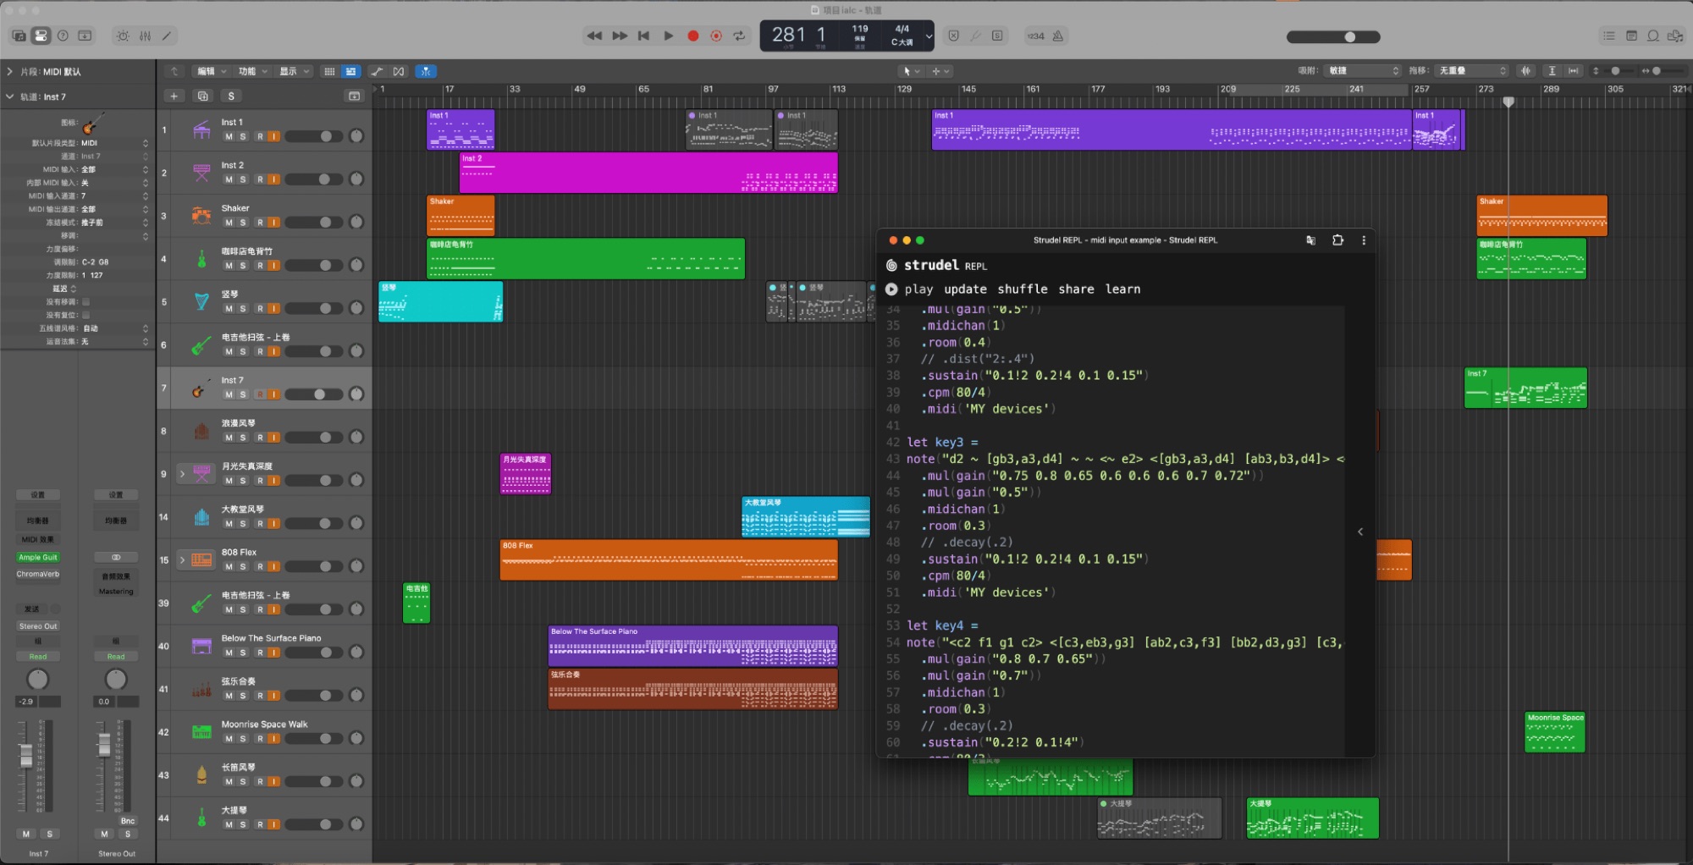
Task: Mute the 大教堂风琴 track
Action: tap(229, 524)
